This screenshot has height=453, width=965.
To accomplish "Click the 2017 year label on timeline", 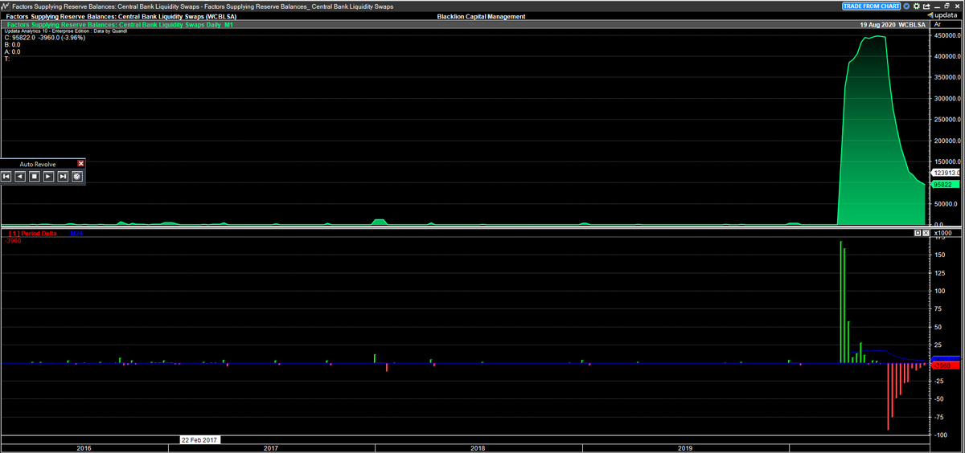I will click(271, 447).
